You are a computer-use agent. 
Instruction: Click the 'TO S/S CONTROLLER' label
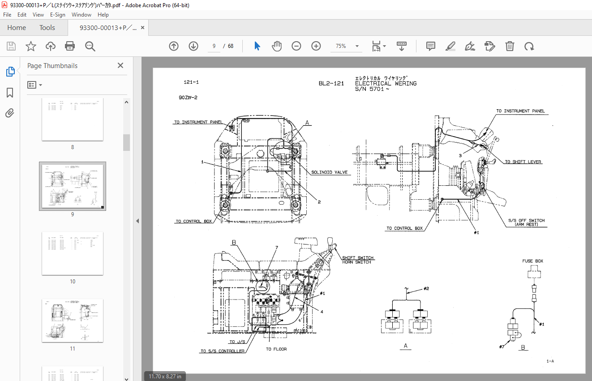(222, 351)
